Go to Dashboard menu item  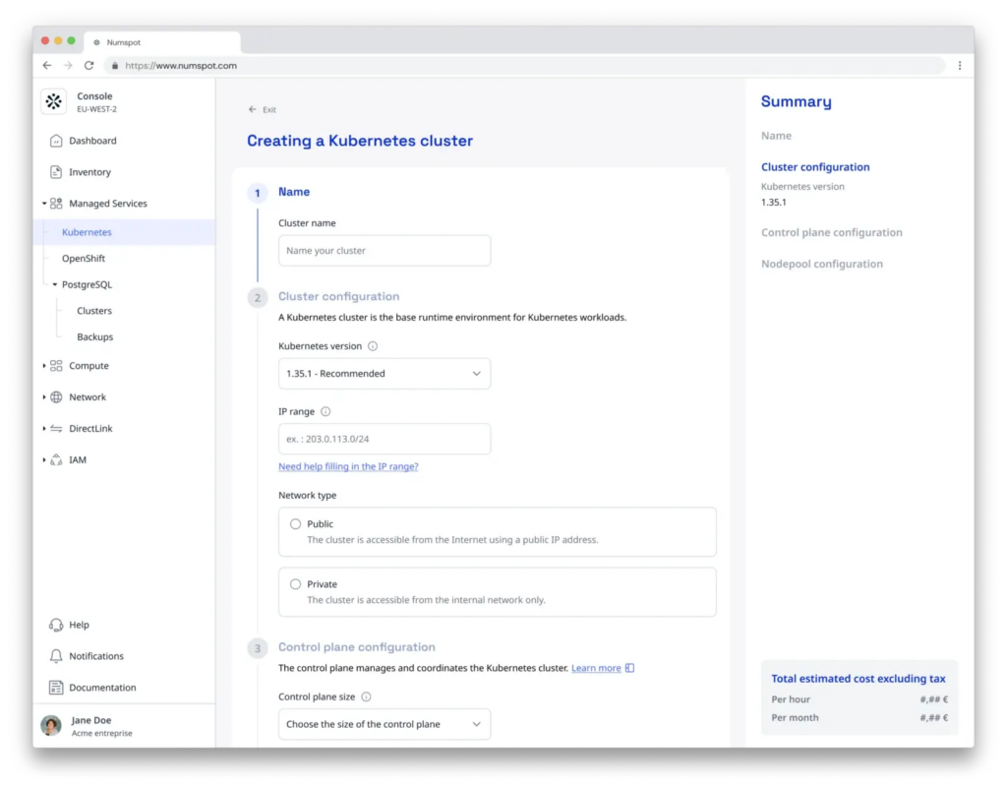coord(92,141)
